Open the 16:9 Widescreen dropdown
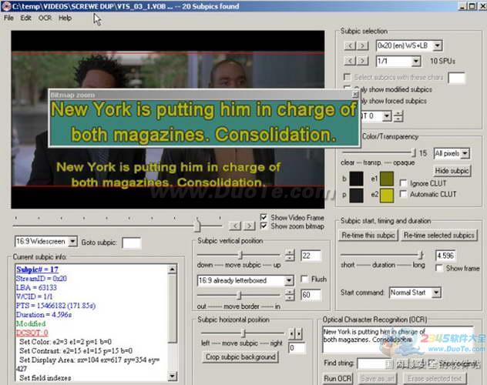 coord(72,241)
